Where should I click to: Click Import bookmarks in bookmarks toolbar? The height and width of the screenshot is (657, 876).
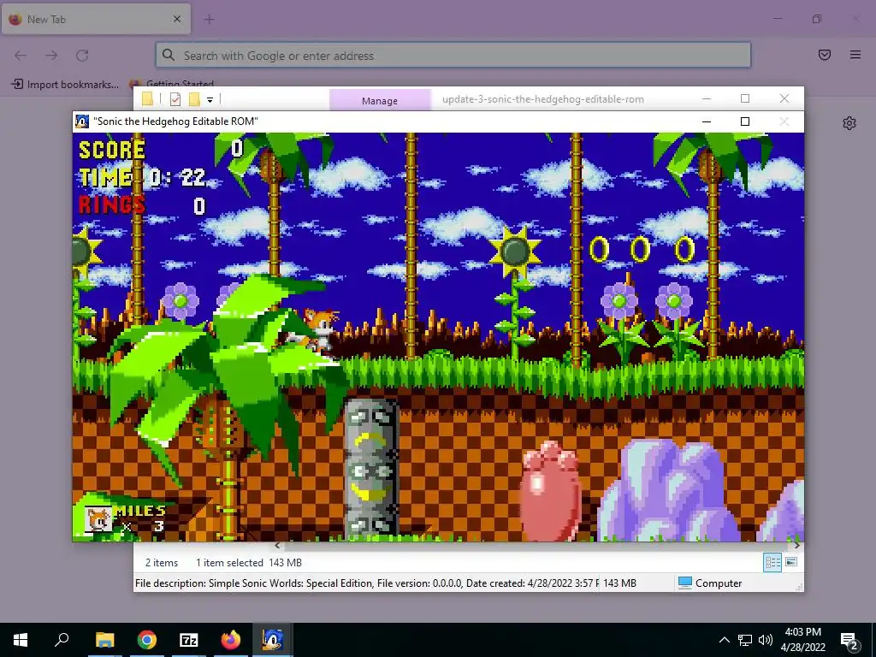tap(65, 85)
